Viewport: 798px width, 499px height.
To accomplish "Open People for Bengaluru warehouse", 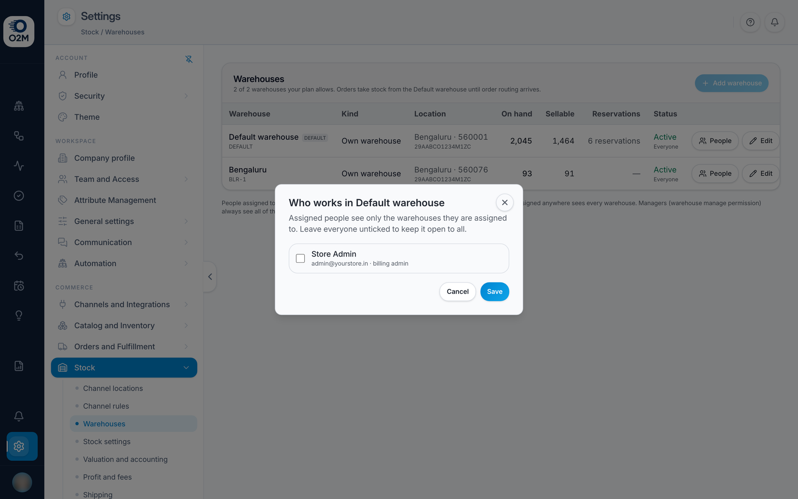I will coord(715,173).
